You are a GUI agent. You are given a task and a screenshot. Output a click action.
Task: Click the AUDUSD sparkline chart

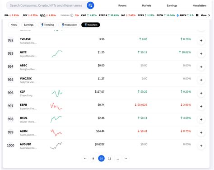[56, 146]
